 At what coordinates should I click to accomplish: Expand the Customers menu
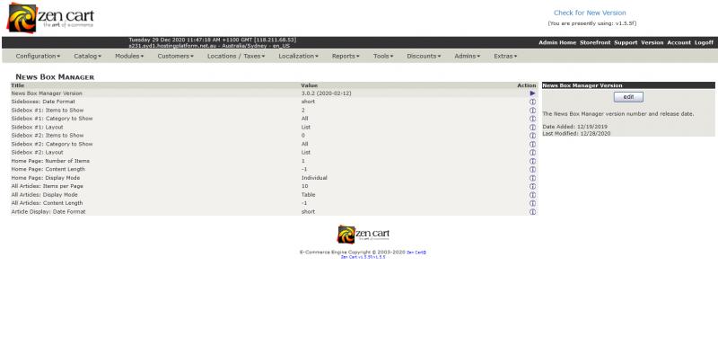(175, 56)
